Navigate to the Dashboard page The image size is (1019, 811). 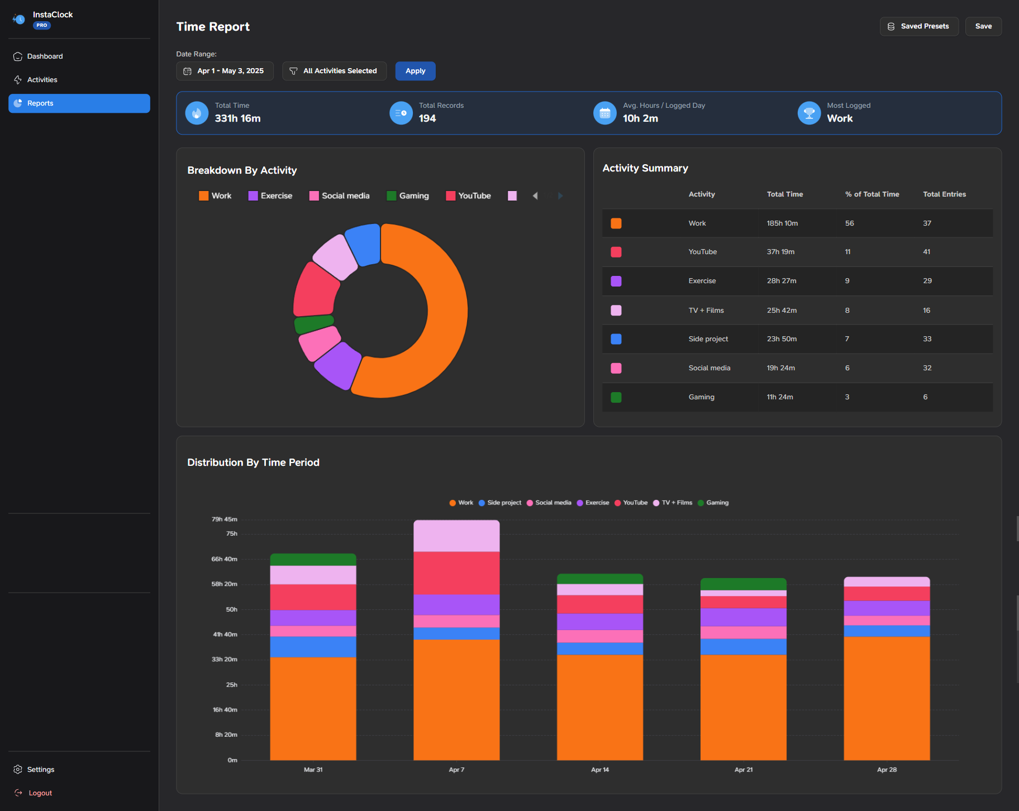pyautogui.click(x=45, y=56)
